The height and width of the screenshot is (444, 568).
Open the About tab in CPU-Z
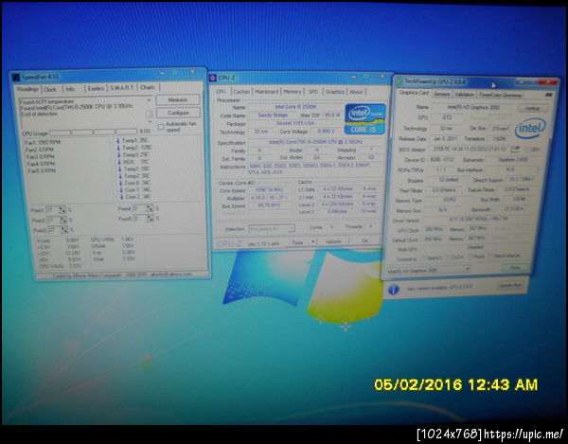[x=356, y=92]
